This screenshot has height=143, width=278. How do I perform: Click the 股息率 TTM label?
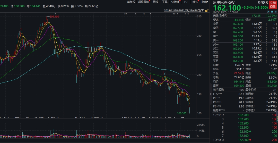tap(219, 110)
